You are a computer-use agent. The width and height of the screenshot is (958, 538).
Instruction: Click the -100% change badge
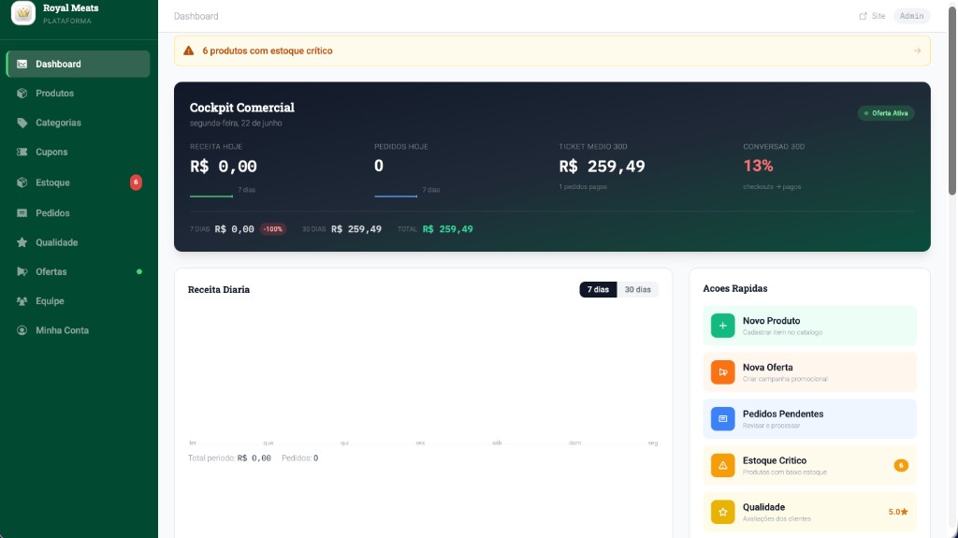tap(273, 229)
